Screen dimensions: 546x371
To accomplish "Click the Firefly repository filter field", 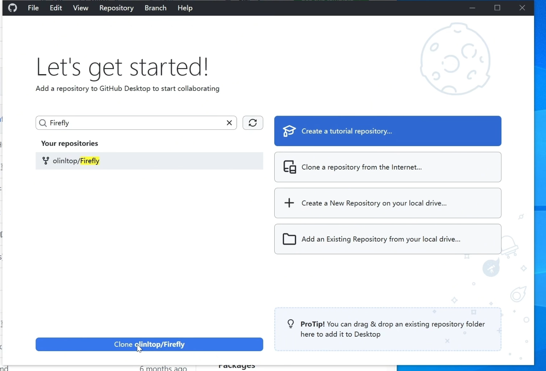I will pos(136,123).
